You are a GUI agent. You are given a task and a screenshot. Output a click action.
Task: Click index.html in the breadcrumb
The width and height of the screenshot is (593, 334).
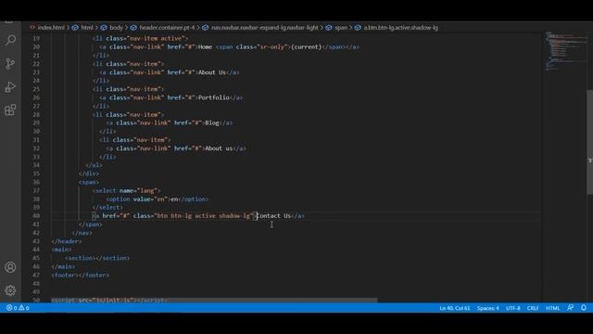pyautogui.click(x=51, y=28)
